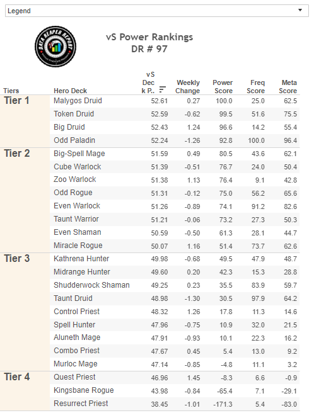The image size is (314, 413).
Task: Click the Freq Score column header
Action: (x=256, y=87)
